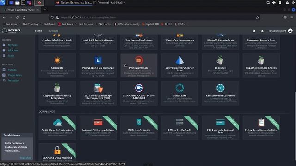This screenshot has height=166, width=296.
Task: Open the Kali Forums bookmark
Action: (84, 24)
